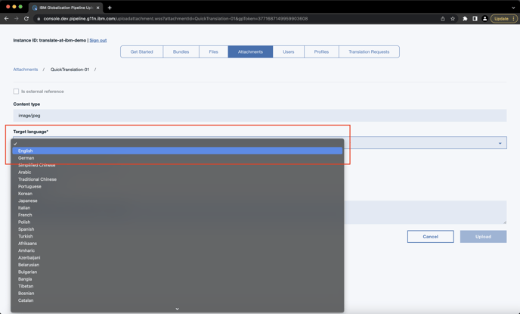
Task: Select Afrikaans option
Action: 178,244
